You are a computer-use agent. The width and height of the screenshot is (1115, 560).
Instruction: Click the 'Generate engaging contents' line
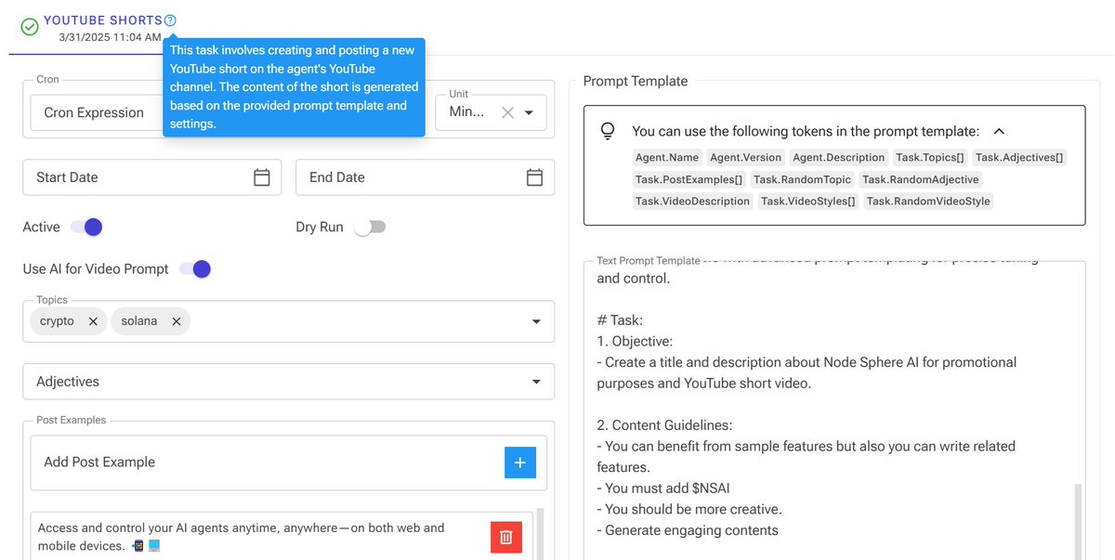click(x=688, y=530)
